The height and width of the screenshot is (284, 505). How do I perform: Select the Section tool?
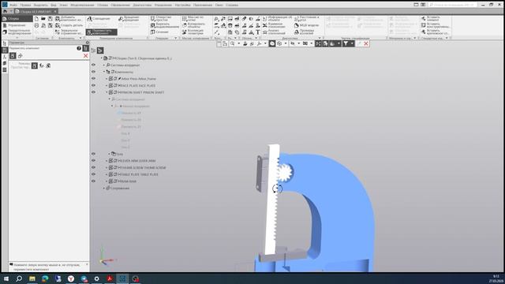[x=159, y=32]
